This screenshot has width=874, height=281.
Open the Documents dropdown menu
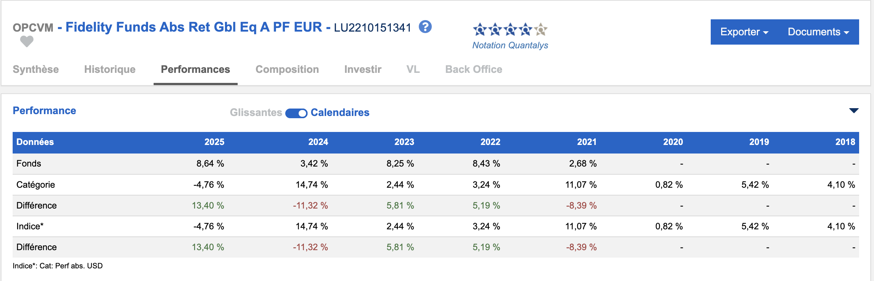pos(818,32)
